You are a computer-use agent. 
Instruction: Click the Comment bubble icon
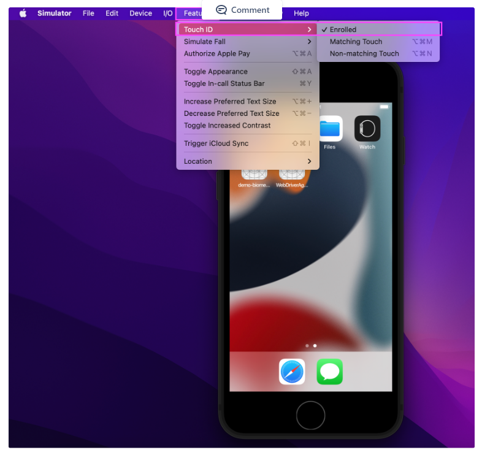tap(221, 10)
